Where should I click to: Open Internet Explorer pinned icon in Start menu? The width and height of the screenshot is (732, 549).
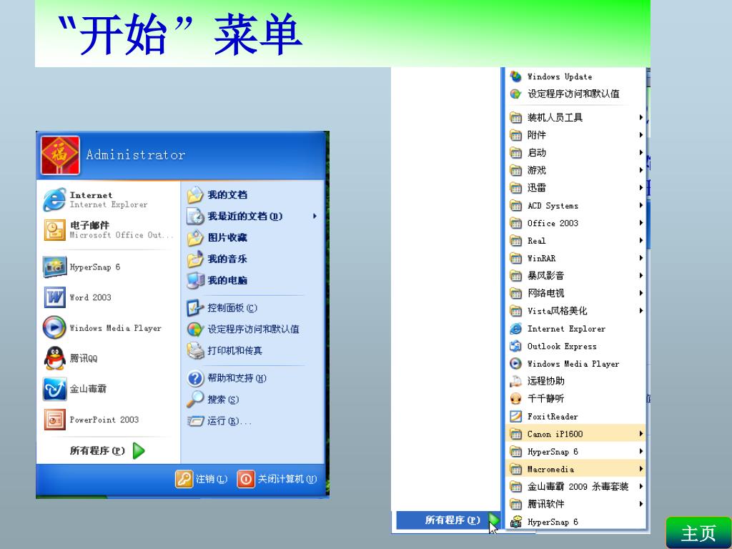coord(54,200)
